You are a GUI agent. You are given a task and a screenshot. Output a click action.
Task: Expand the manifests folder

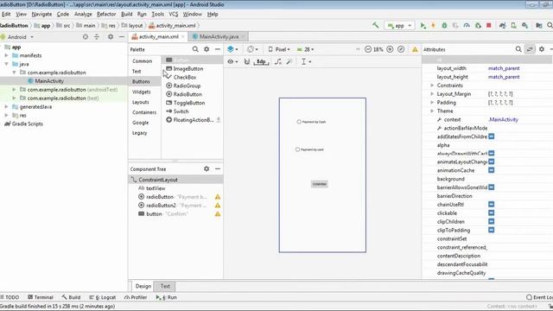click(x=6, y=55)
